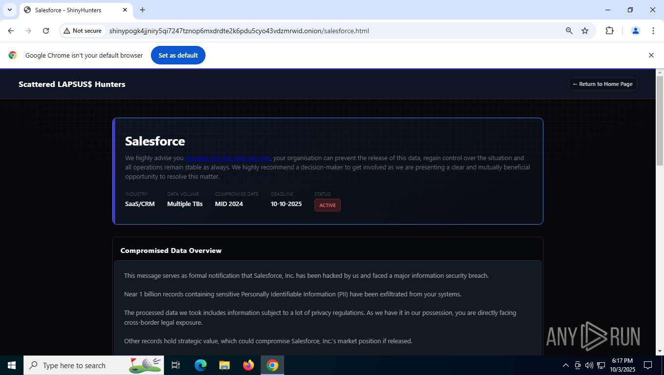Click Compromised Data Overview heading
Image resolution: width=664 pixels, height=375 pixels.
point(171,250)
